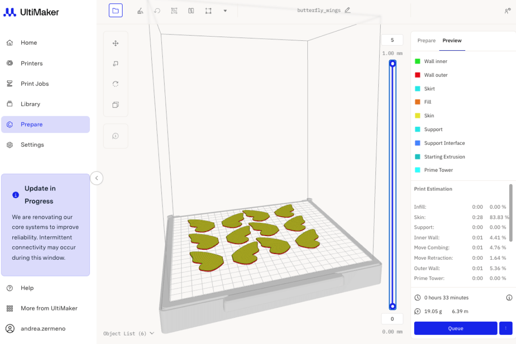Click the layer number input showing 5

pyautogui.click(x=392, y=40)
